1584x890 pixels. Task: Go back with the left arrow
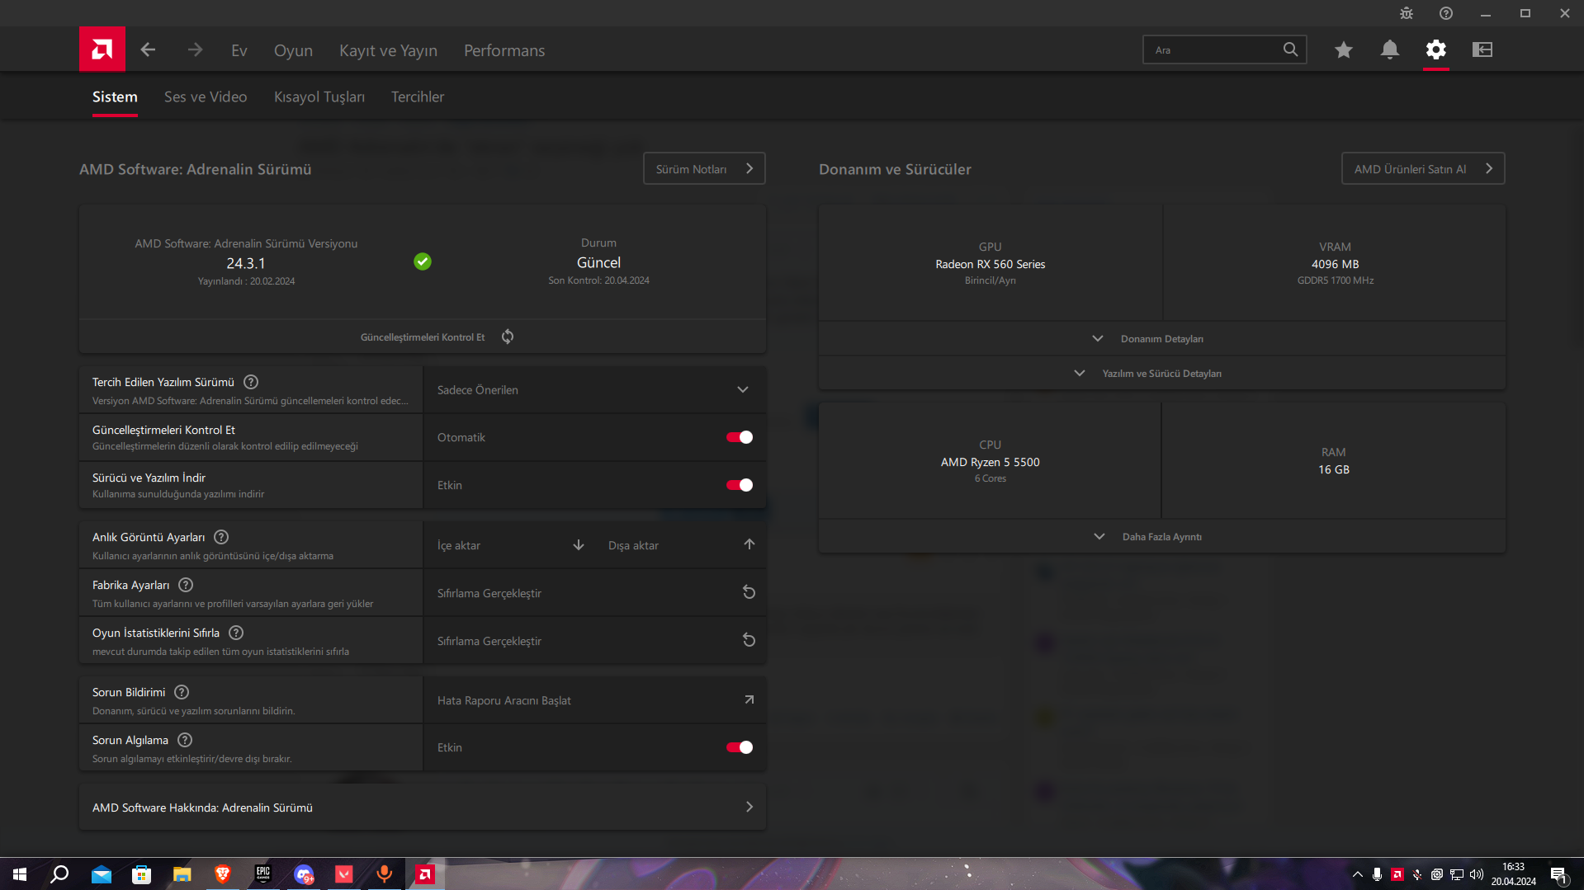click(148, 49)
